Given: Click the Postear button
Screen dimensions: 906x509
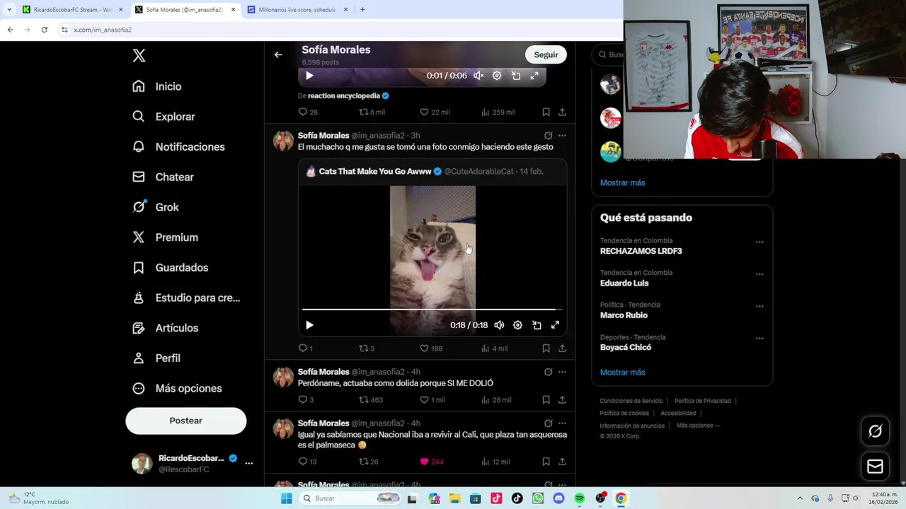Looking at the screenshot, I should (x=186, y=421).
